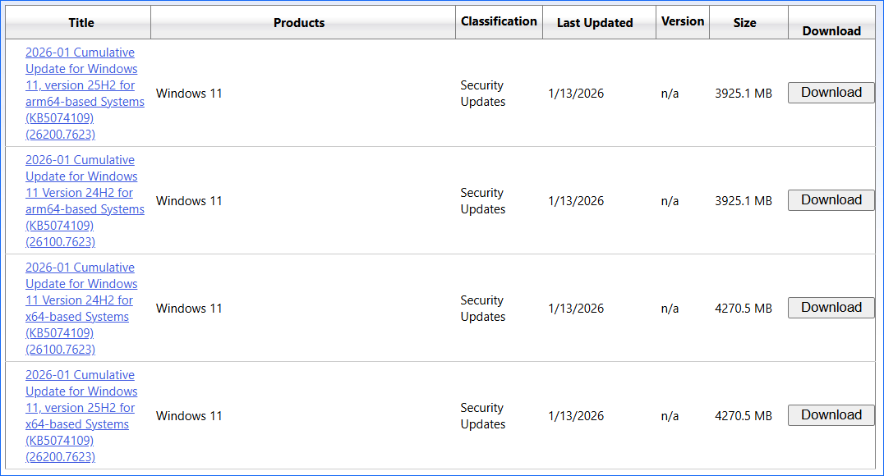Sort results by the Title column

(x=81, y=22)
